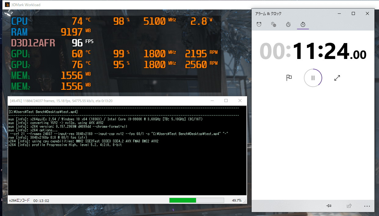Close the x264 encode log window
Screen dimensions: 379x216
click(240, 101)
